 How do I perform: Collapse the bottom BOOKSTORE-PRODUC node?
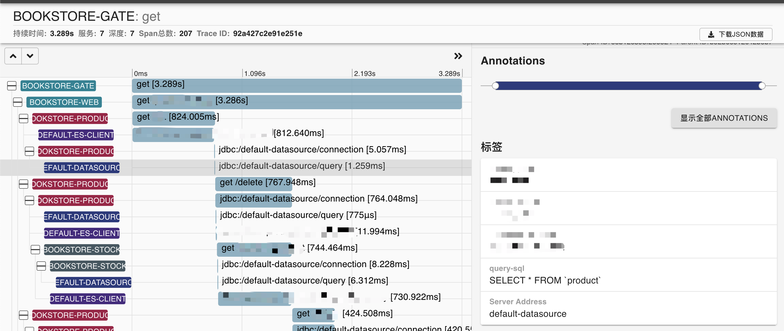(x=23, y=315)
